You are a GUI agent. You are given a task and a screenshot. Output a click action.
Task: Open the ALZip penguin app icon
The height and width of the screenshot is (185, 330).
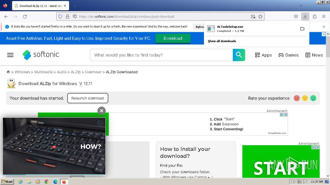click(x=11, y=84)
